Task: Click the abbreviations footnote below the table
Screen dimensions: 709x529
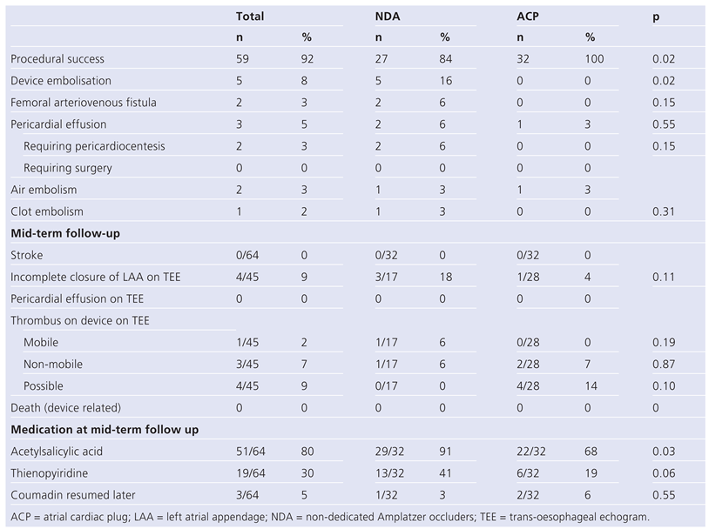Action: tap(329, 516)
